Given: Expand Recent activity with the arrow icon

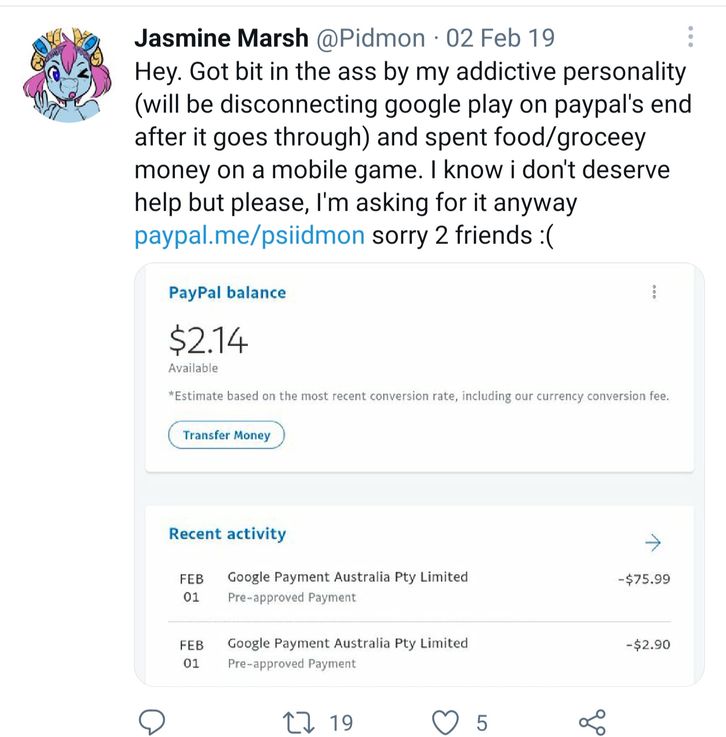Looking at the screenshot, I should click(x=653, y=542).
